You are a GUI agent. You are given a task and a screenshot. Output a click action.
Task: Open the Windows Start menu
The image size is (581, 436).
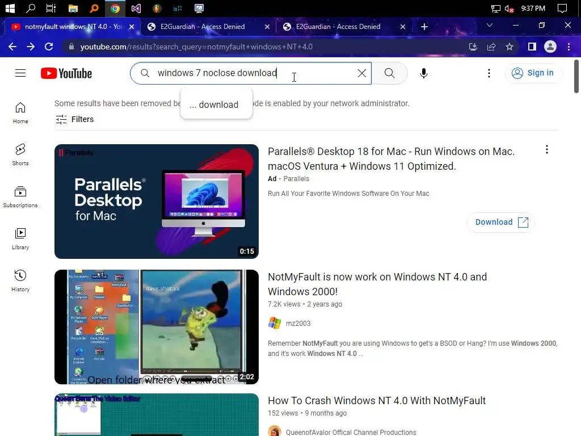click(x=10, y=8)
